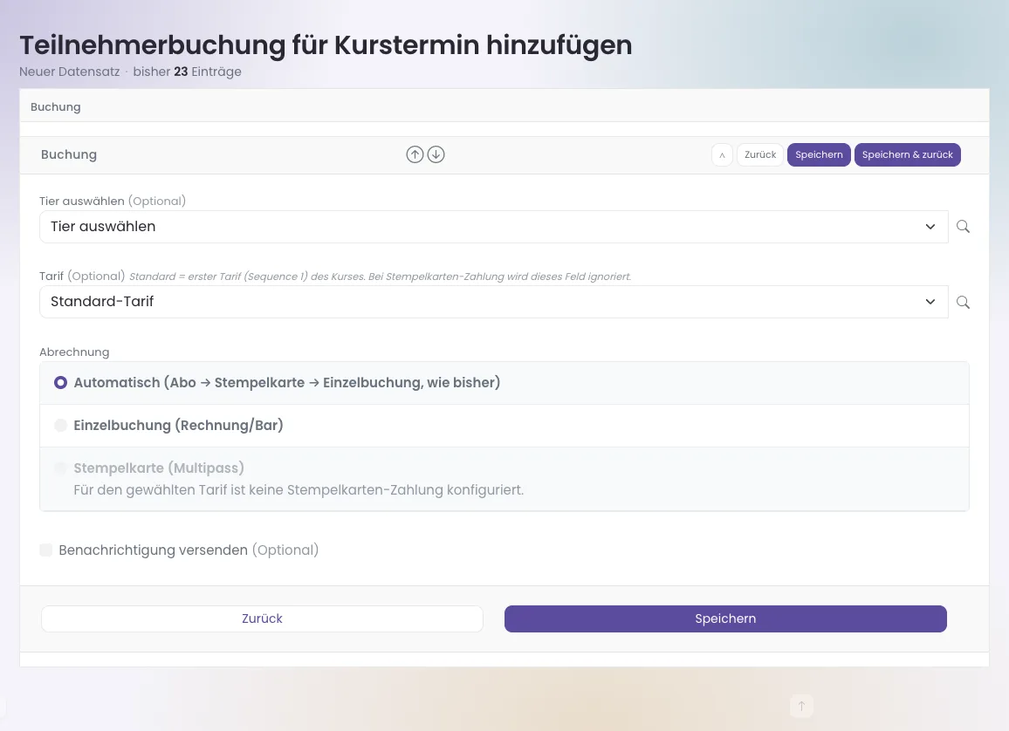The image size is (1009, 731).
Task: Open the Tier auswählen dropdown
Action: (x=493, y=227)
